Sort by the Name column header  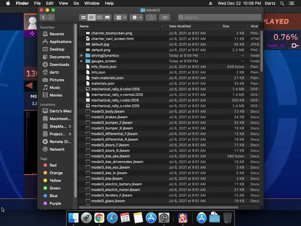(122, 26)
